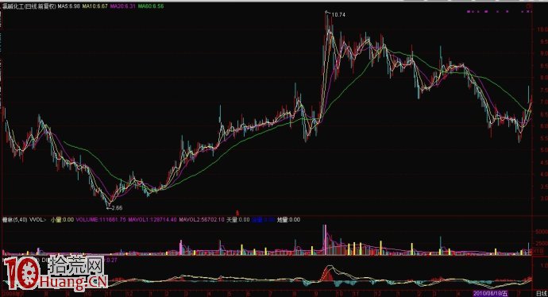Image resolution: width=548 pixels, height=297 pixels.
Task: Click the 地量:0.00 volume label
Action: point(288,220)
